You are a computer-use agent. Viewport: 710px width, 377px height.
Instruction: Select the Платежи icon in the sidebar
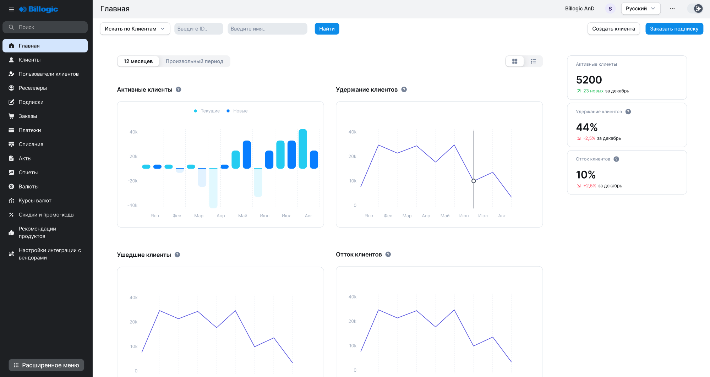pyautogui.click(x=11, y=130)
